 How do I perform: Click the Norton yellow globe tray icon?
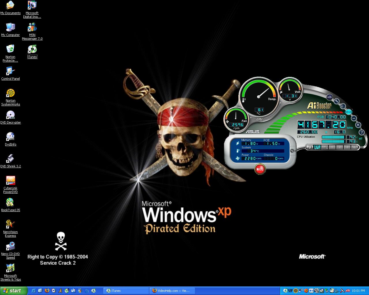[295, 291]
